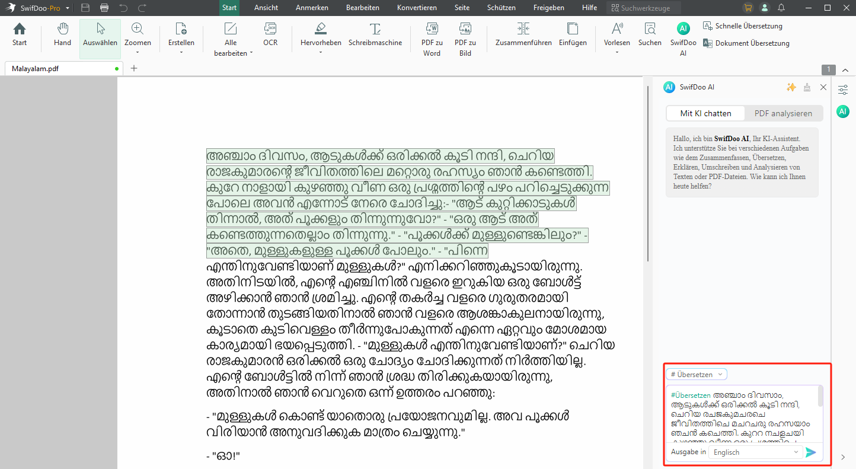Expand the Zoomen dropdown arrow

[x=138, y=52]
